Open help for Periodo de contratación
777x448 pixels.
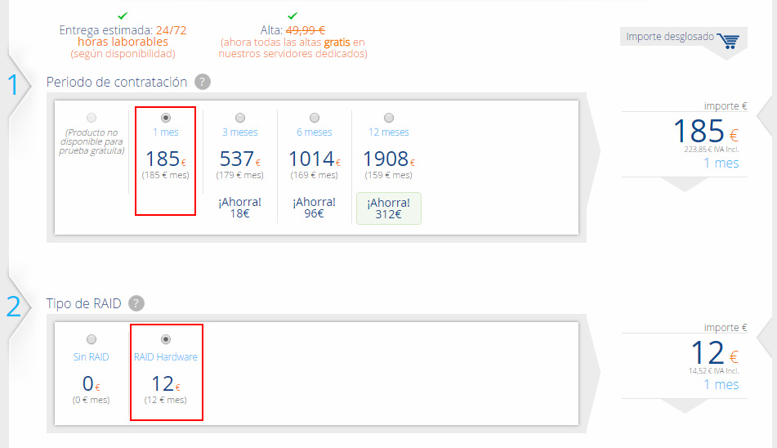(x=203, y=82)
